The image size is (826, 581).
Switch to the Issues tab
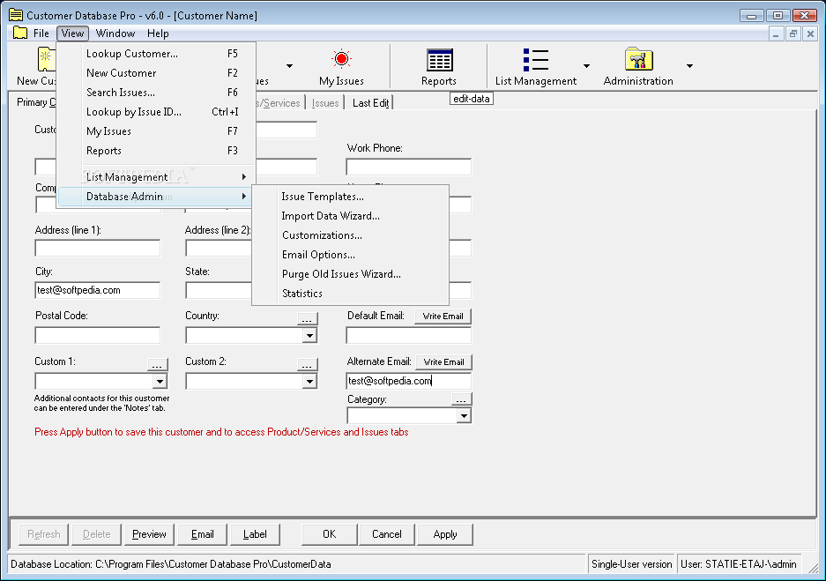(x=325, y=103)
